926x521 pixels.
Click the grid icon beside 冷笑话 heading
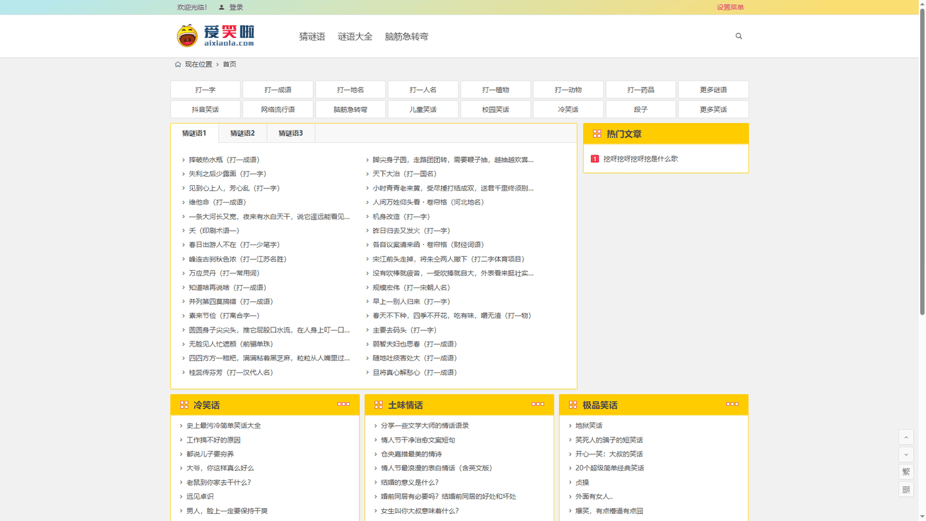coord(184,405)
